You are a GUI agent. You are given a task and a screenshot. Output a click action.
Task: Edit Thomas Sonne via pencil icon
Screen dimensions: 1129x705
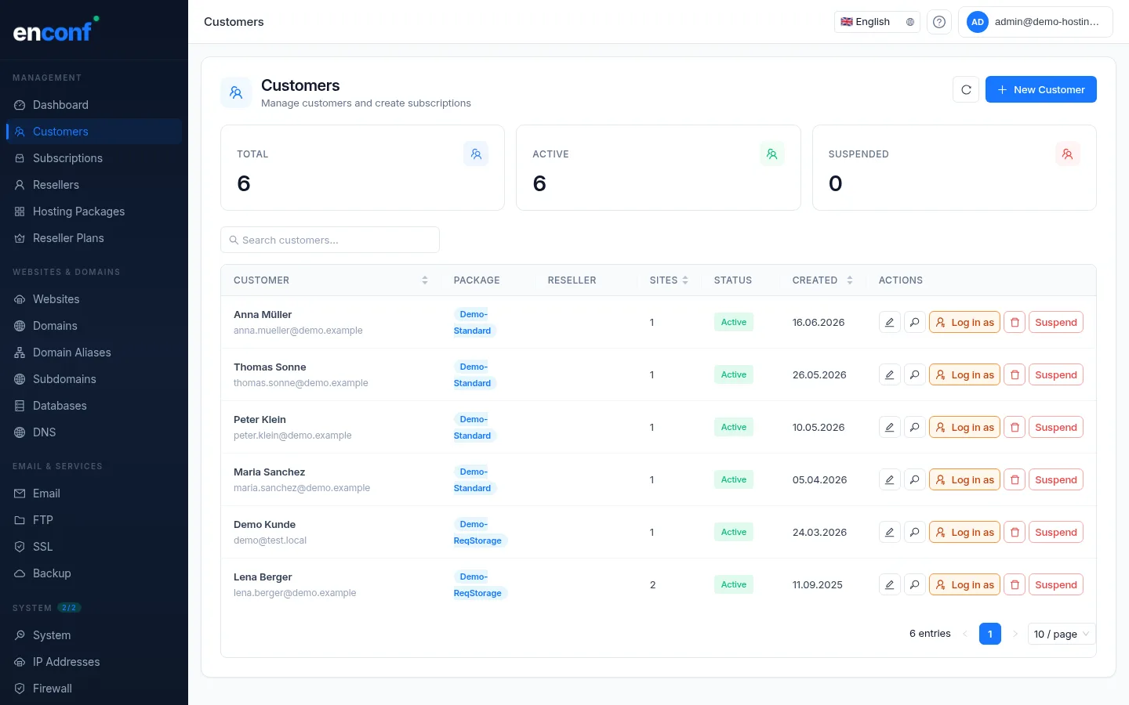[x=889, y=374]
